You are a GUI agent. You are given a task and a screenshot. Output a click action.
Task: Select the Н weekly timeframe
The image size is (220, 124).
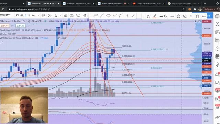click(x=29, y=15)
